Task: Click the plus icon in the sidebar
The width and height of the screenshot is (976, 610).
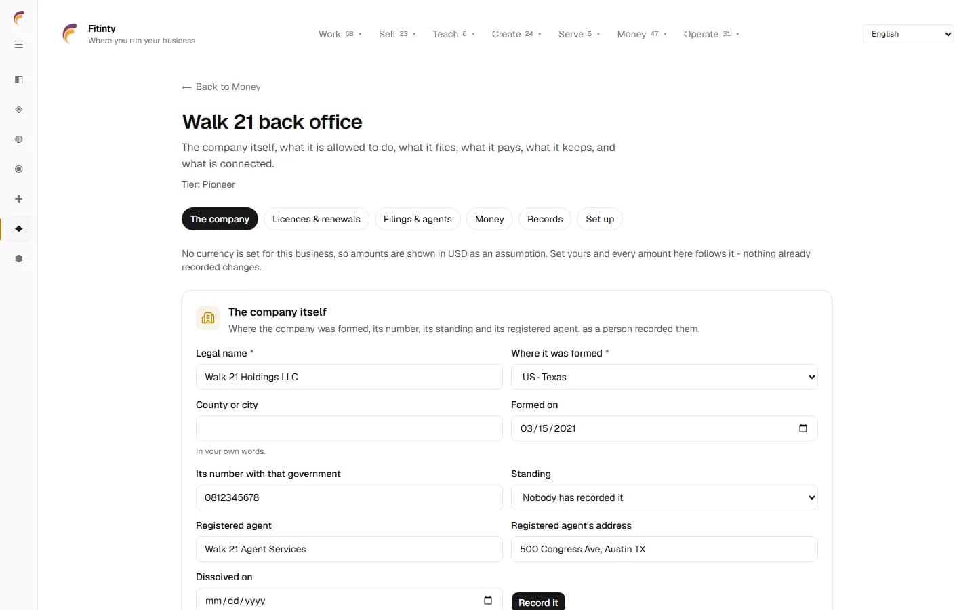Action: click(x=19, y=199)
